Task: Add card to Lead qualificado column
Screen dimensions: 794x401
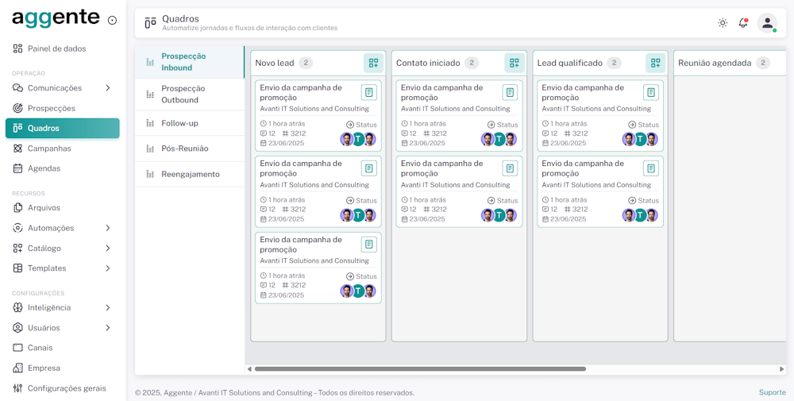Action: click(x=655, y=63)
